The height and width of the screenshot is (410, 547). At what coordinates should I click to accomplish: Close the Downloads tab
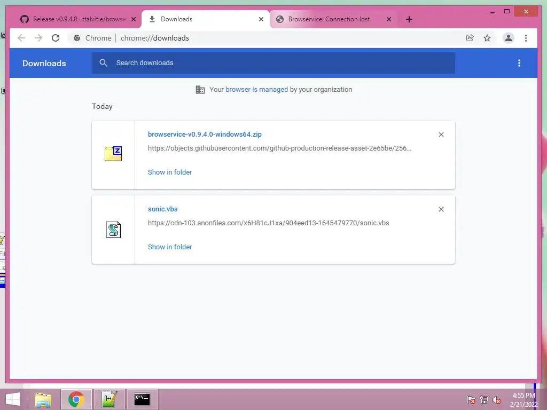[x=261, y=19]
